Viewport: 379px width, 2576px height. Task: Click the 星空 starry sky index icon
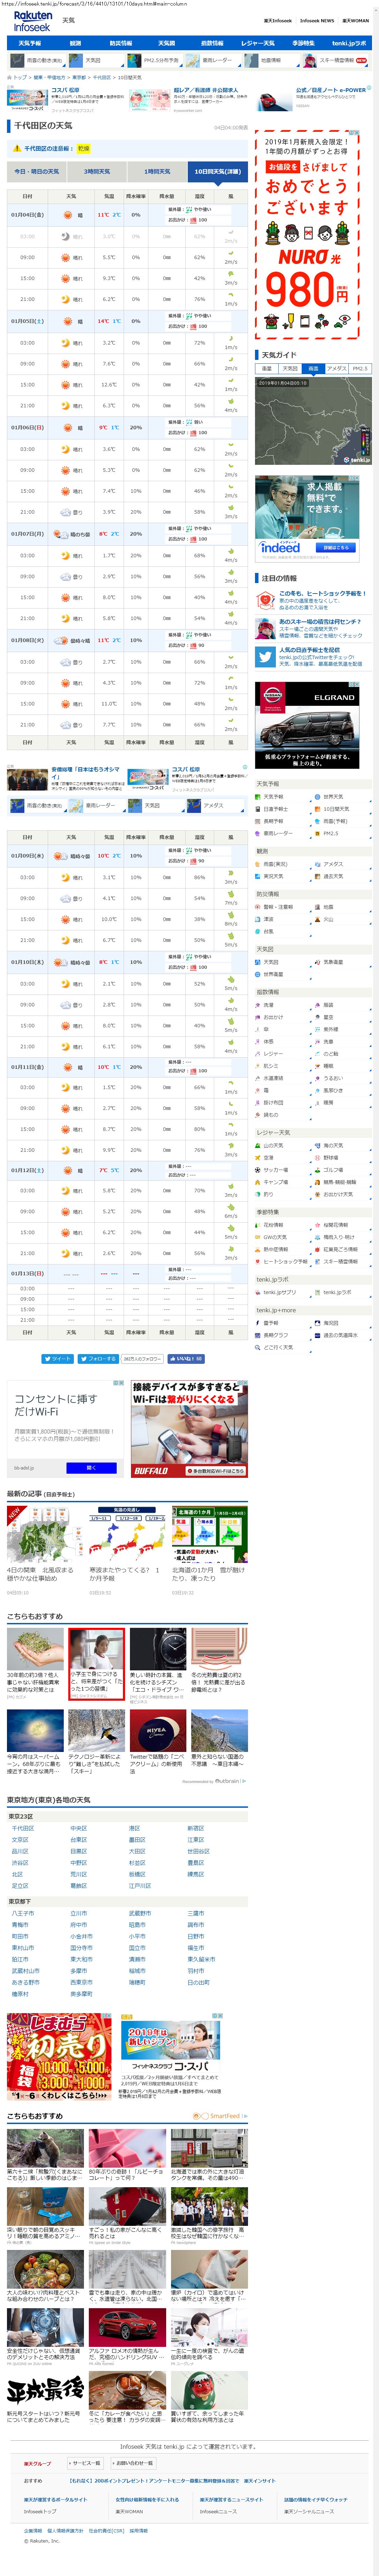318,1017
